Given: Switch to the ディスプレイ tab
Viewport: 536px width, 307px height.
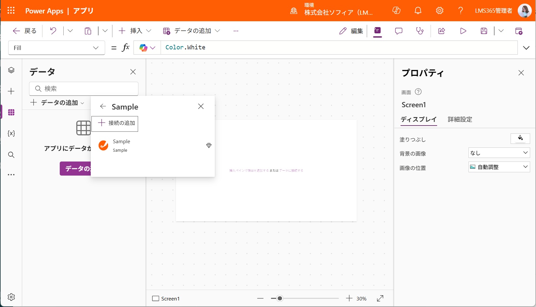Looking at the screenshot, I should pos(418,119).
